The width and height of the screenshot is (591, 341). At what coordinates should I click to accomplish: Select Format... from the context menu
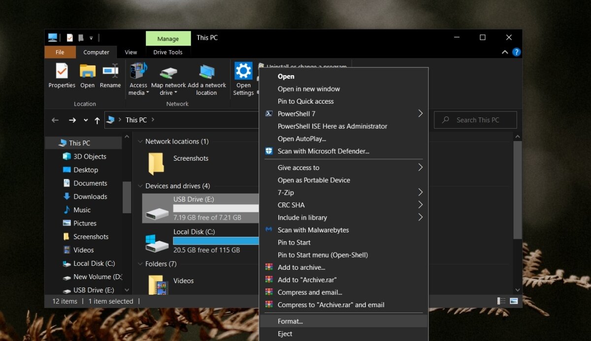coord(290,321)
